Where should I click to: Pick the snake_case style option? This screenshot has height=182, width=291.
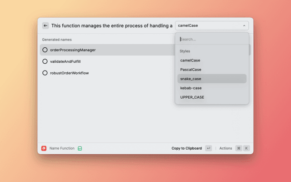pos(191,79)
